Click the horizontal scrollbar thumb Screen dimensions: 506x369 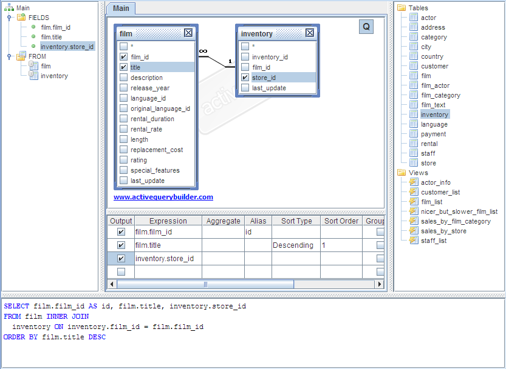coord(205,284)
